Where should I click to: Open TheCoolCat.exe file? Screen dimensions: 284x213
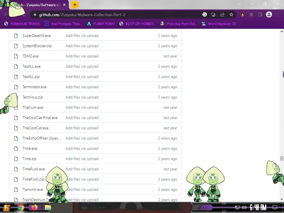35,128
